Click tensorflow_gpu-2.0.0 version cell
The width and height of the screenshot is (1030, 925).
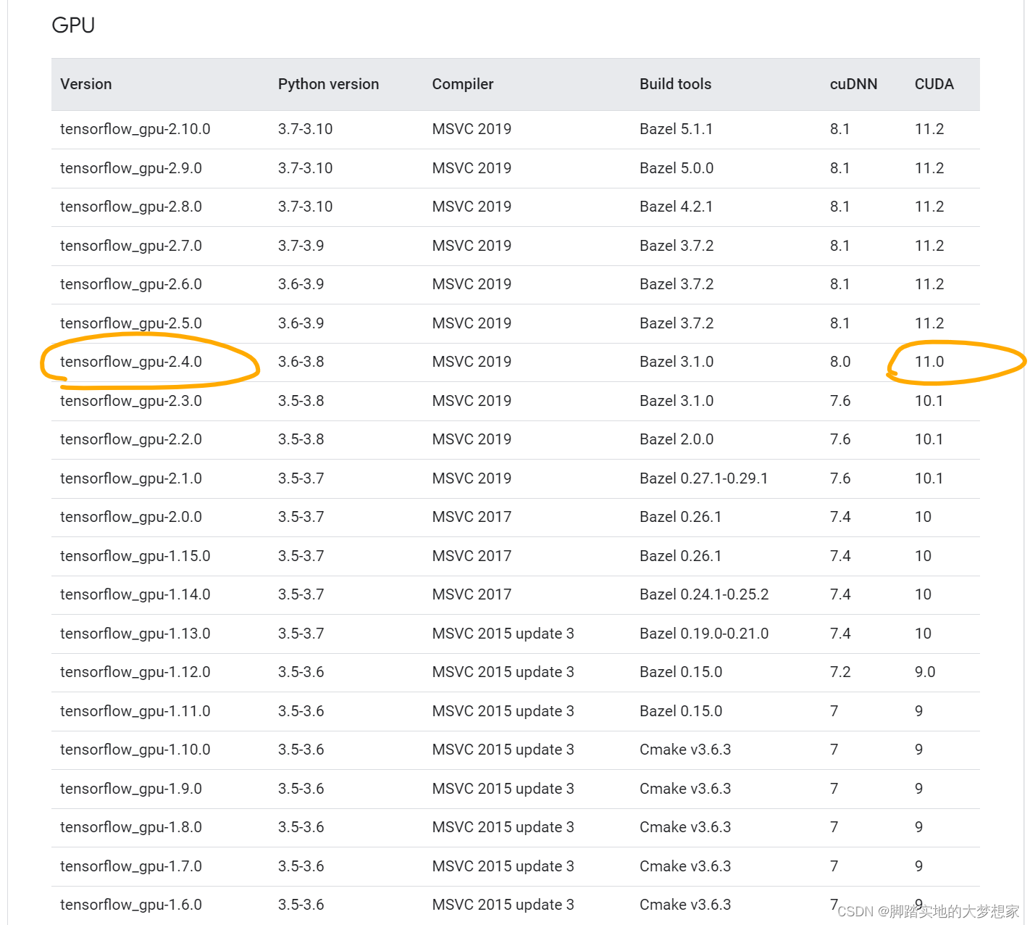click(131, 517)
